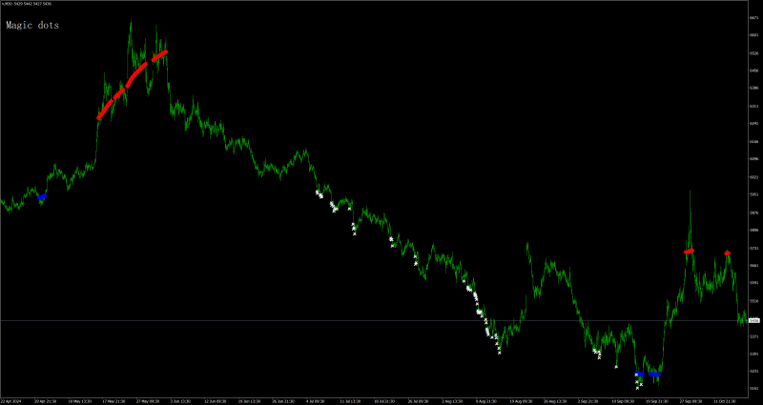This screenshot has width=763, height=405.
Task: Select the single red dot near 11 Oct peak
Action: click(x=727, y=253)
